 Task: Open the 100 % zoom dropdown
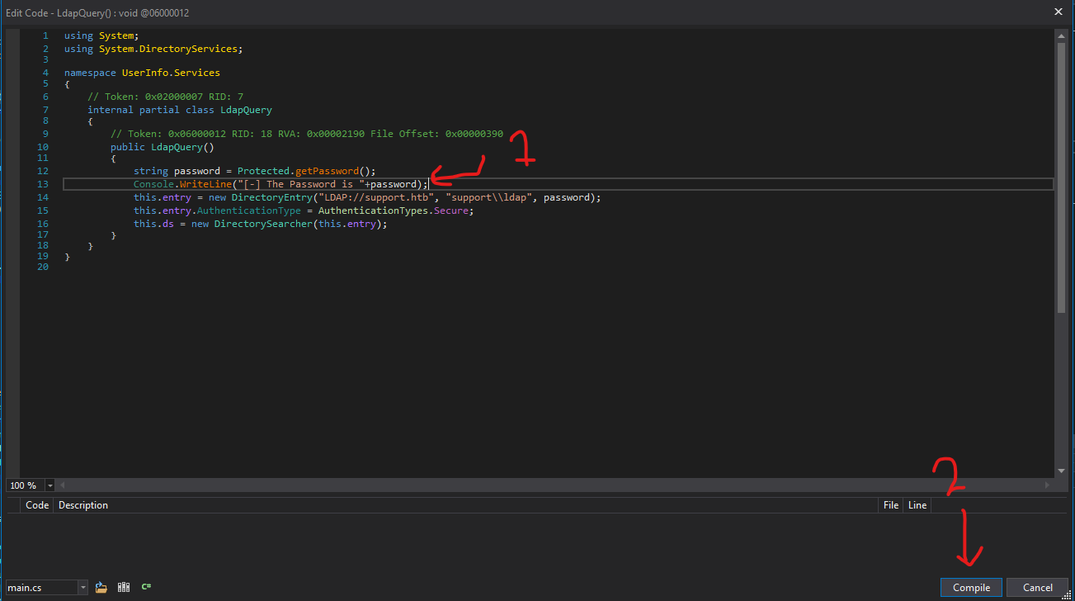point(50,485)
